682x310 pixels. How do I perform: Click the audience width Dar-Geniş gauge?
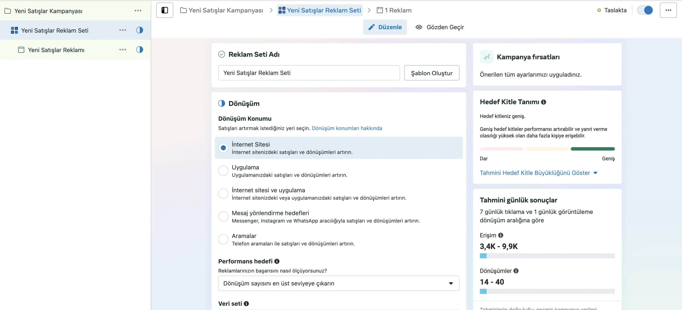coord(547,149)
